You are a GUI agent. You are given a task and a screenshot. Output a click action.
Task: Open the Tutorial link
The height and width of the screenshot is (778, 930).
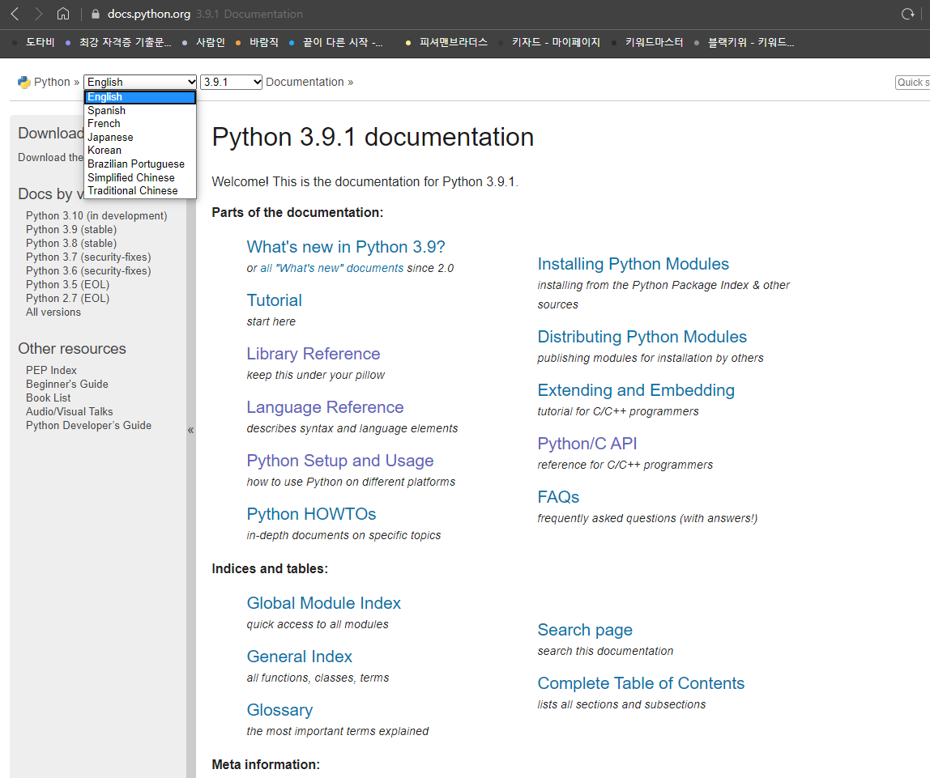point(274,300)
